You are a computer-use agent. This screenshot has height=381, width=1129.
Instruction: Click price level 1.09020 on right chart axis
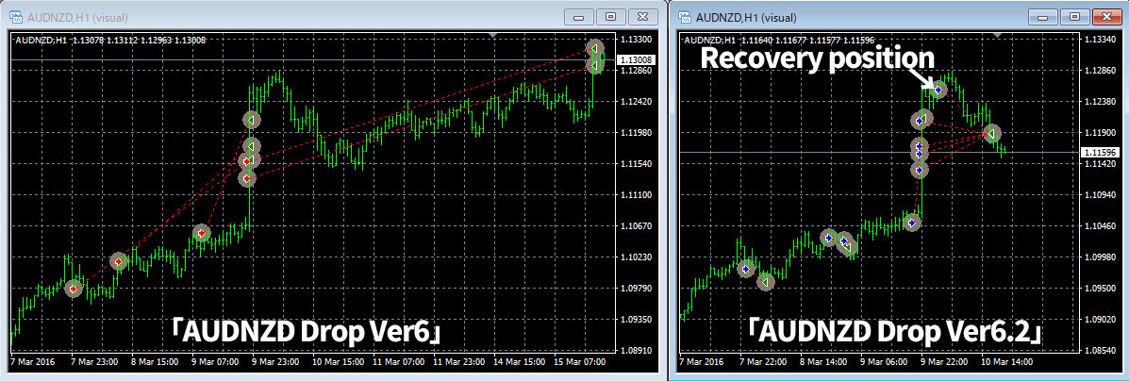pyautogui.click(x=1100, y=319)
